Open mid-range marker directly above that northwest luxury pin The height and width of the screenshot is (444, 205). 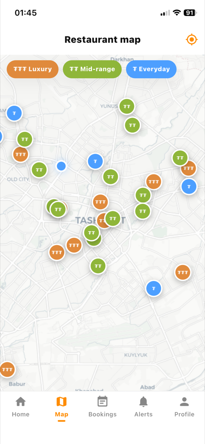tap(25, 139)
